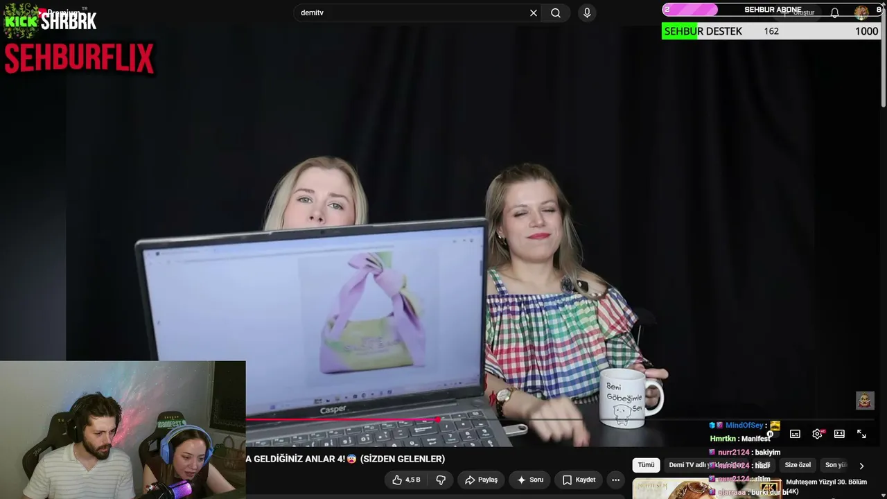Screen dimensions: 887x499
Task: Click the magnifying glass search button
Action: tap(556, 13)
